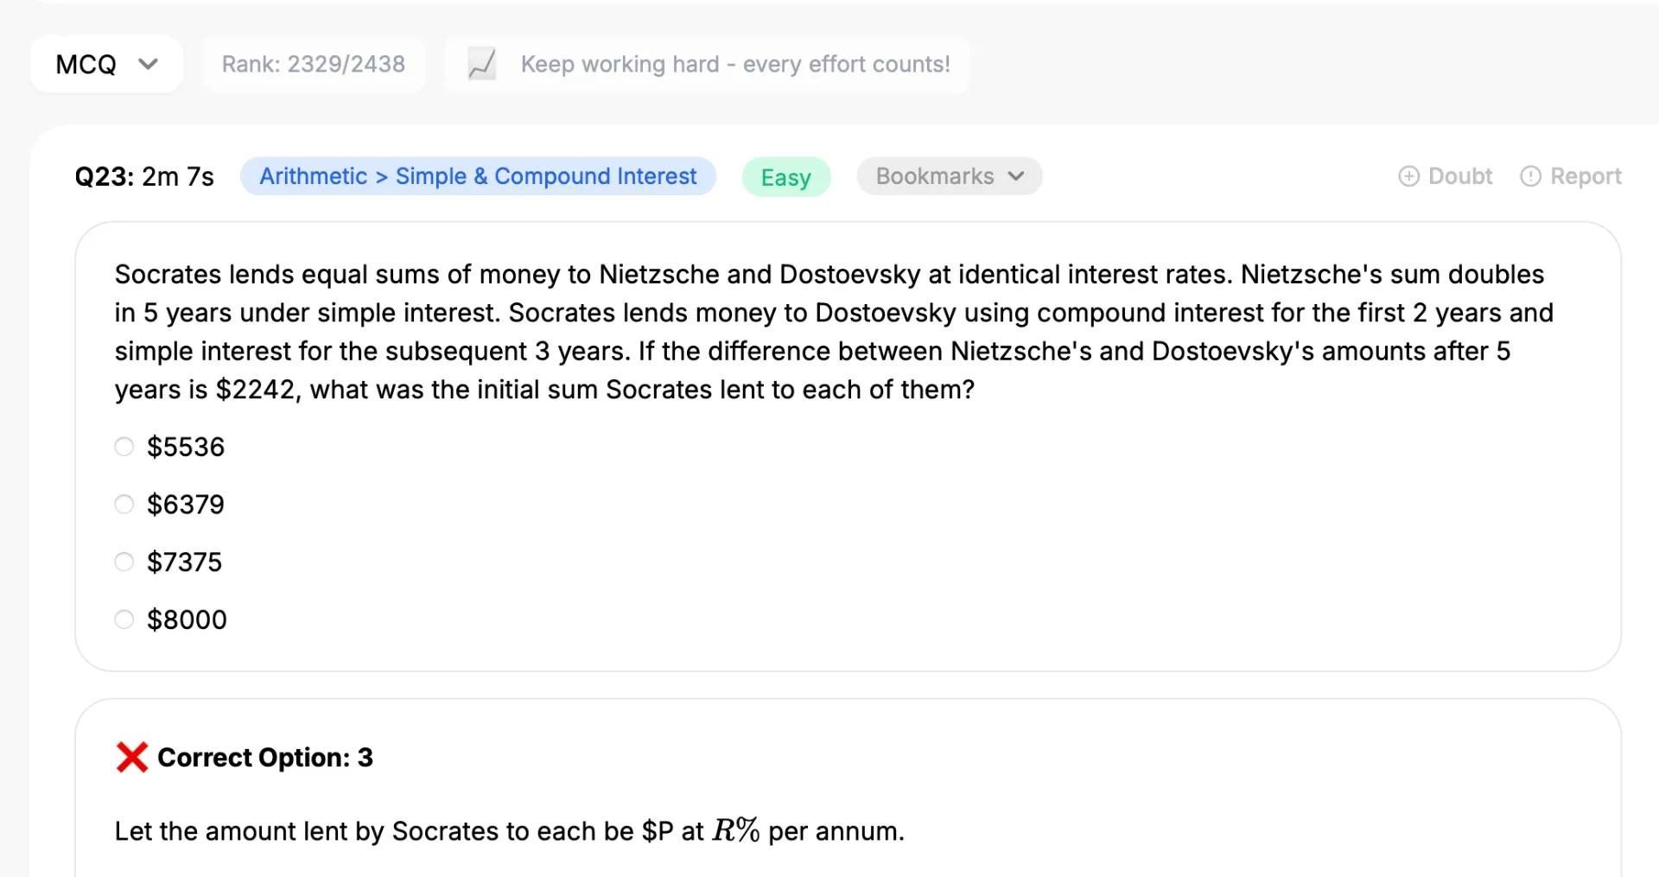Click the red cross wrong-answer icon

(132, 757)
